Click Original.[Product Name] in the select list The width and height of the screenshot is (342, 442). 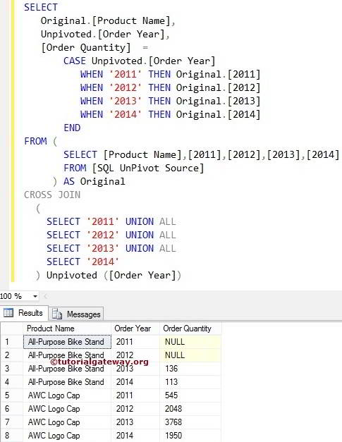point(106,21)
